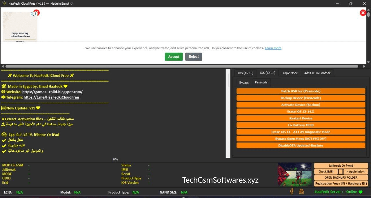
Task: Click DisableOTA Updated-Restore
Action: coord(301,146)
